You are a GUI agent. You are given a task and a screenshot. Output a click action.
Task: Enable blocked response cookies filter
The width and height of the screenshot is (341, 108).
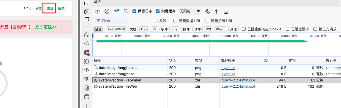click(x=244, y=29)
